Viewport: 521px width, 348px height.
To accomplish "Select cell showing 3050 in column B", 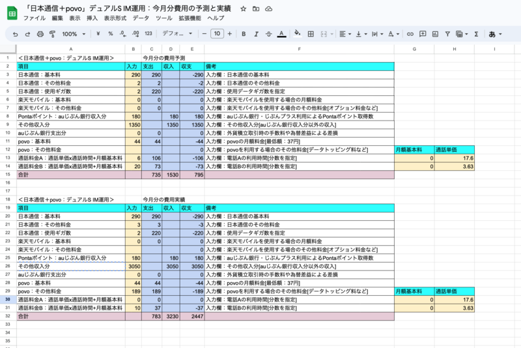I will [x=134, y=267].
